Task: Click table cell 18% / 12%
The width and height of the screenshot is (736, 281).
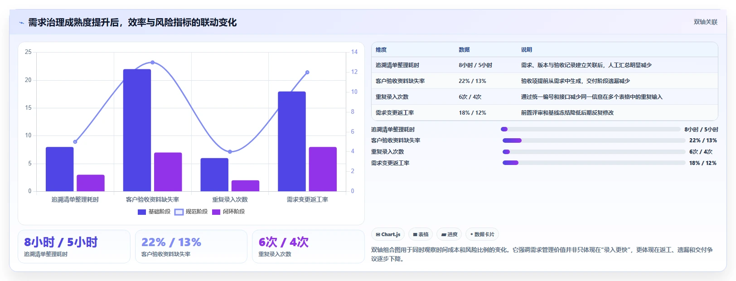Action: click(472, 113)
